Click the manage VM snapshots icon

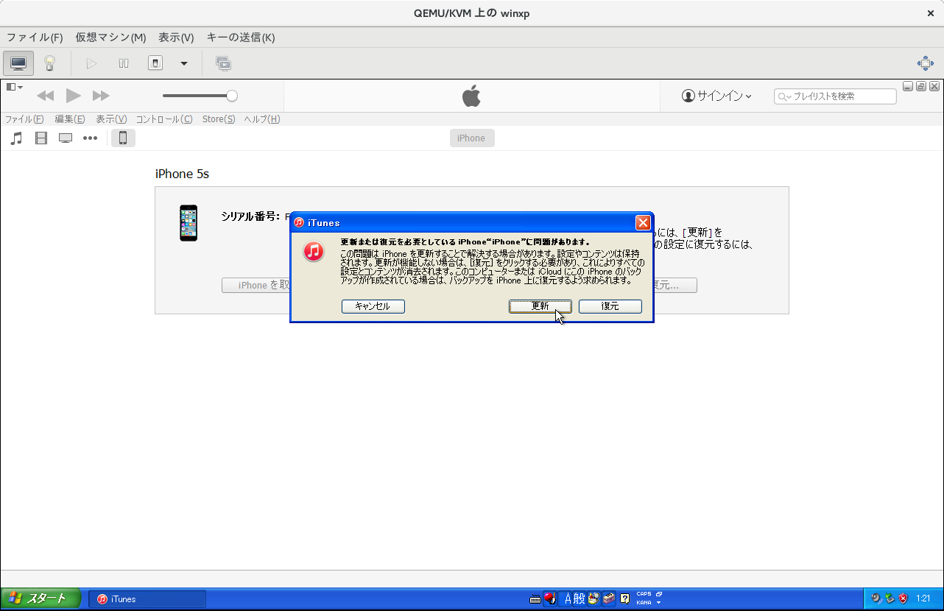[x=223, y=63]
